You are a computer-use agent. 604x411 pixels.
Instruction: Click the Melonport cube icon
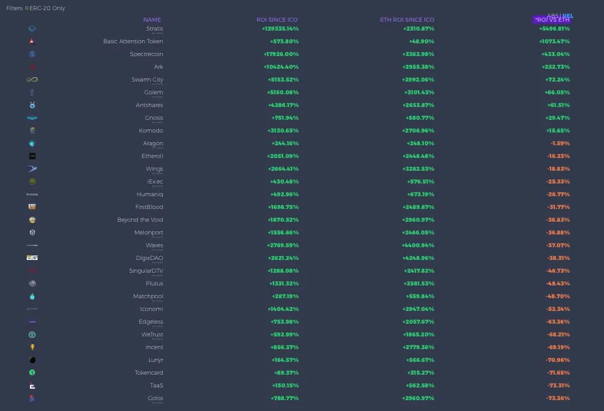[x=32, y=233]
